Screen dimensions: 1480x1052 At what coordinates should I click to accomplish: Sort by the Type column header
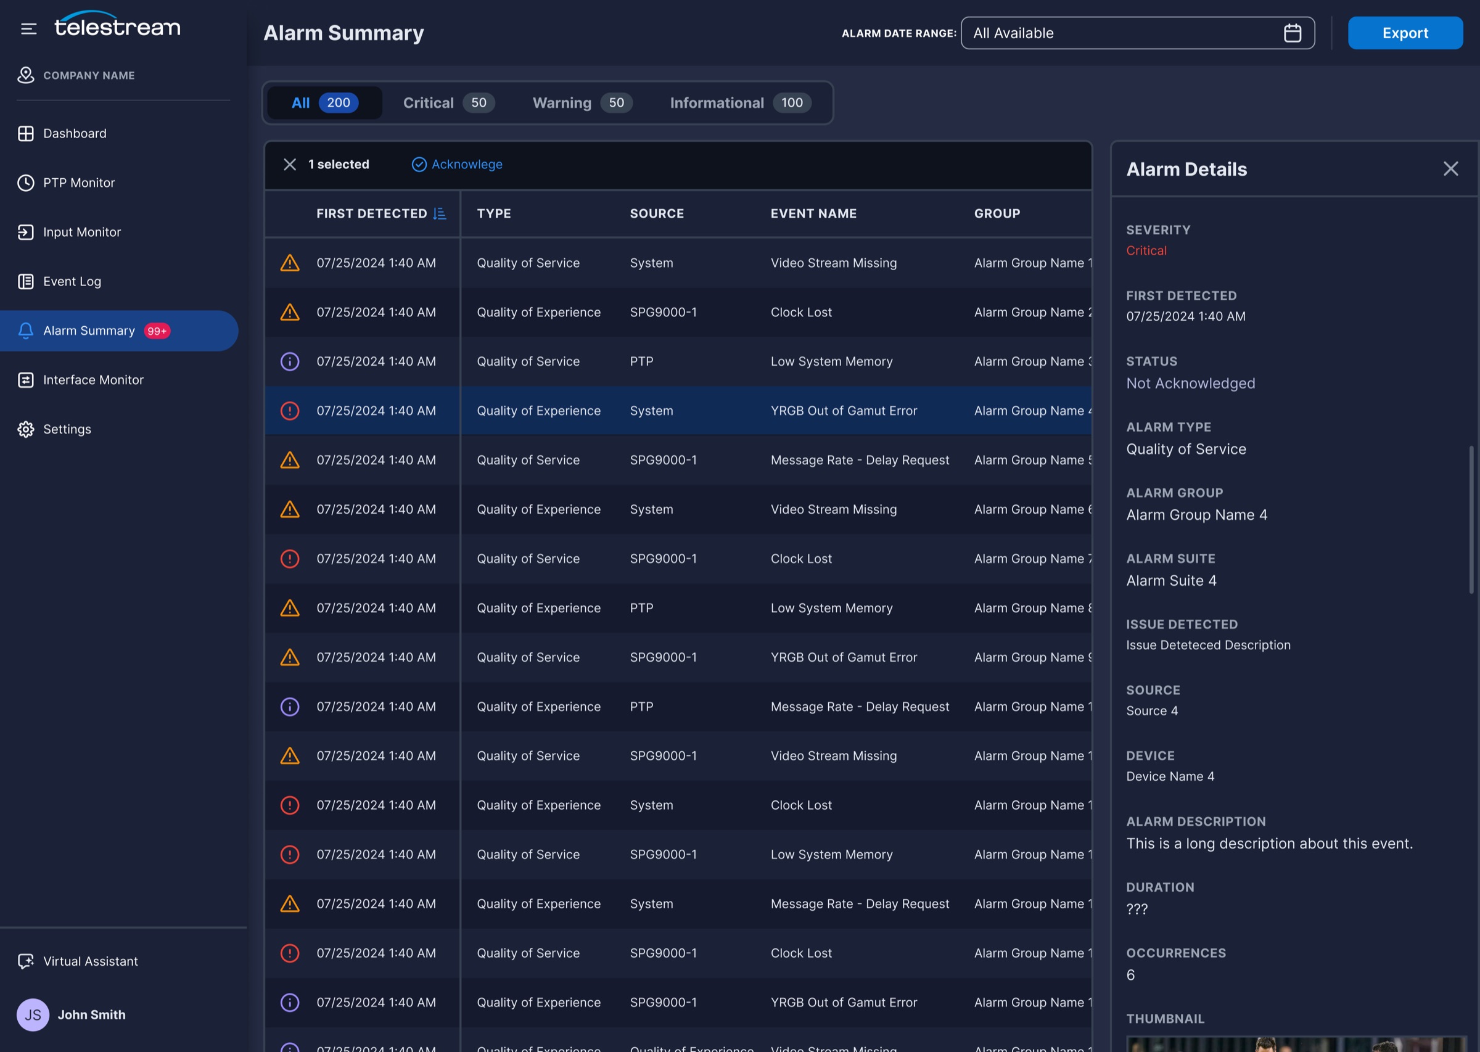tap(494, 214)
